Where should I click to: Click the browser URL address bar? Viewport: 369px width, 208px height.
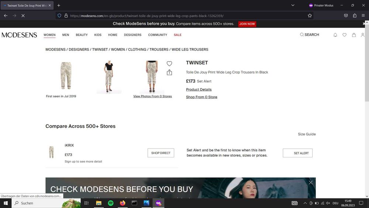point(183,16)
